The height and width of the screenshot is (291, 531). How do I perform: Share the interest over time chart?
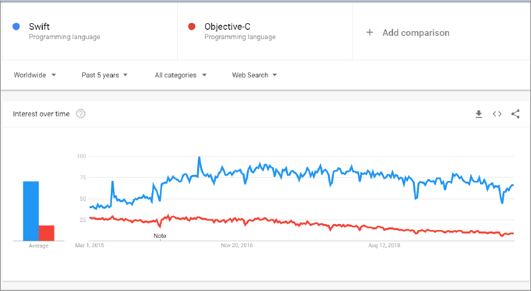click(515, 114)
